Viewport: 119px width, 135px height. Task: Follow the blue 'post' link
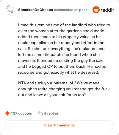(x=83, y=10)
